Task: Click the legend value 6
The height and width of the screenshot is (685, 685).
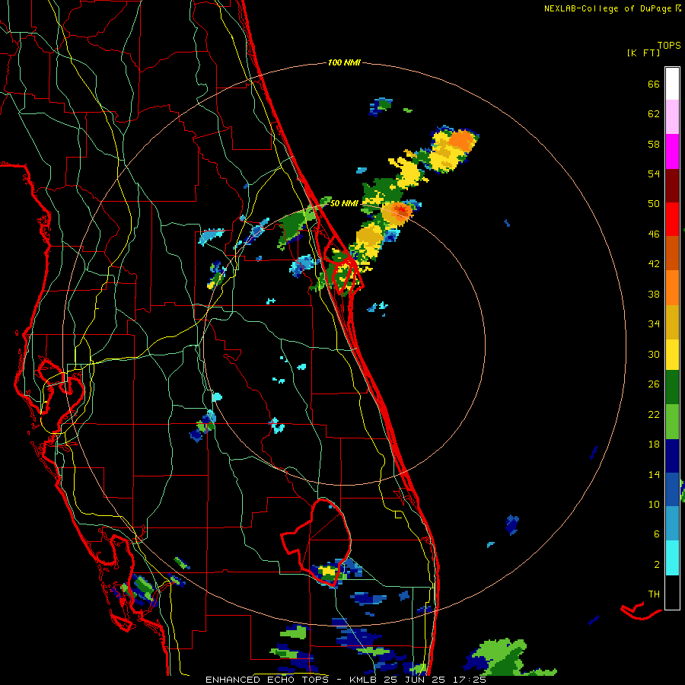Action: coord(657,534)
